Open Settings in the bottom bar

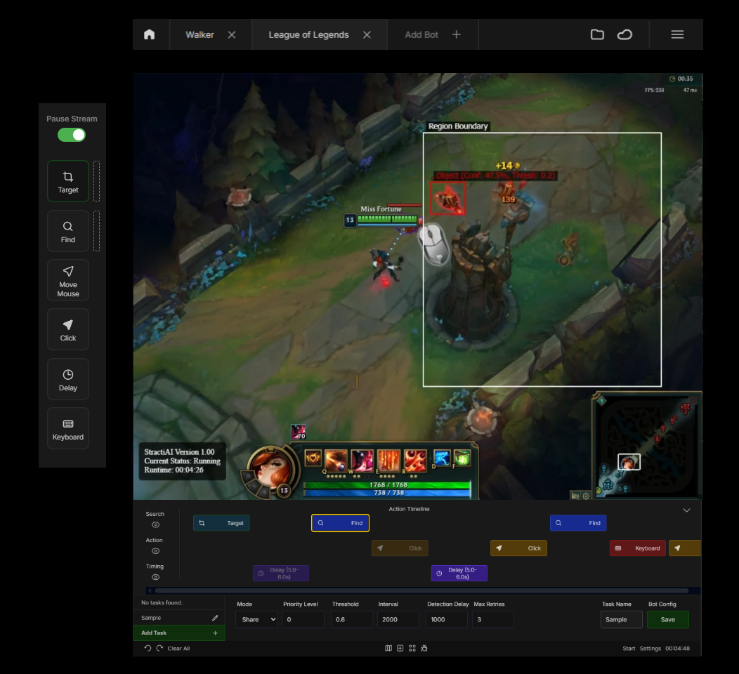[x=650, y=649]
